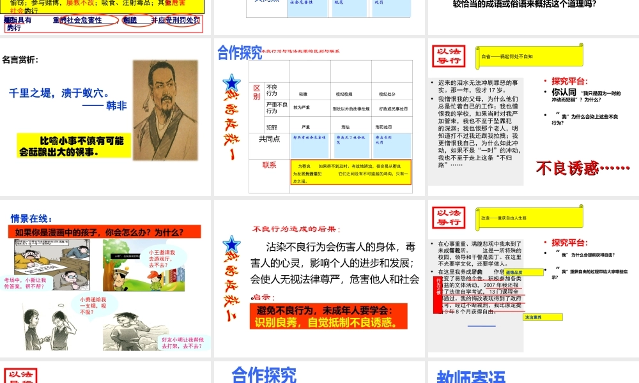Select the exam cheating cartoon picture

(x=52, y=264)
